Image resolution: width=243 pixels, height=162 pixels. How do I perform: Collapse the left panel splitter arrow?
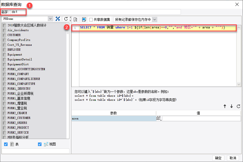coord(70,17)
